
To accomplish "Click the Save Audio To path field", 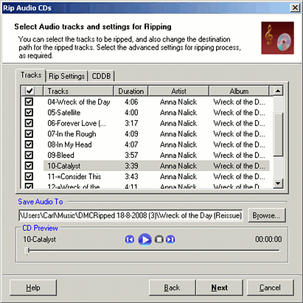I will click(x=130, y=215).
